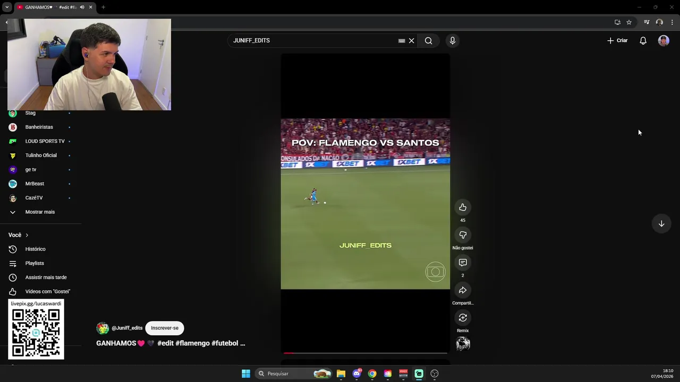680x382 pixels.
Task: Open the tab search dropdown arrow
Action: 7,7
